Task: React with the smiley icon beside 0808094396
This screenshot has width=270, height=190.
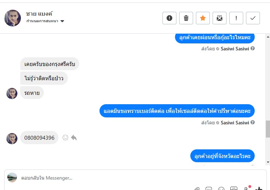Action: click(x=65, y=138)
